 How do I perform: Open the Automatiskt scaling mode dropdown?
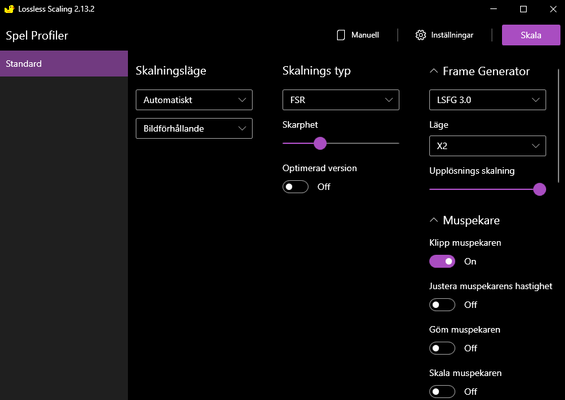194,100
